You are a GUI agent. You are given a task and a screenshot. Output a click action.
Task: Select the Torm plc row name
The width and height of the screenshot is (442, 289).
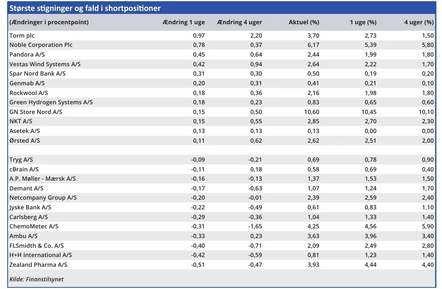(22, 36)
